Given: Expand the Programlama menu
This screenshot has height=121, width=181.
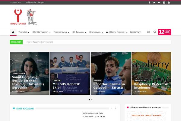Looking at the screenshot, I should pyautogui.click(x=62, y=32).
